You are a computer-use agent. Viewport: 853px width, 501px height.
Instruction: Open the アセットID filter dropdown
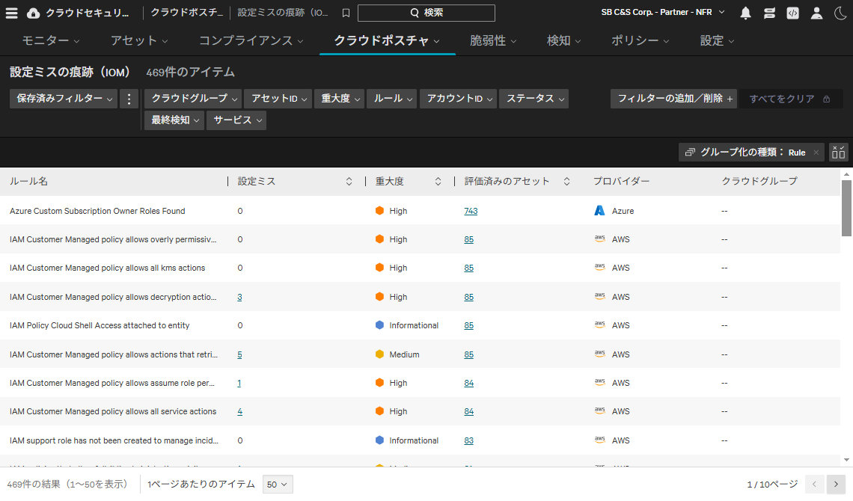click(278, 99)
